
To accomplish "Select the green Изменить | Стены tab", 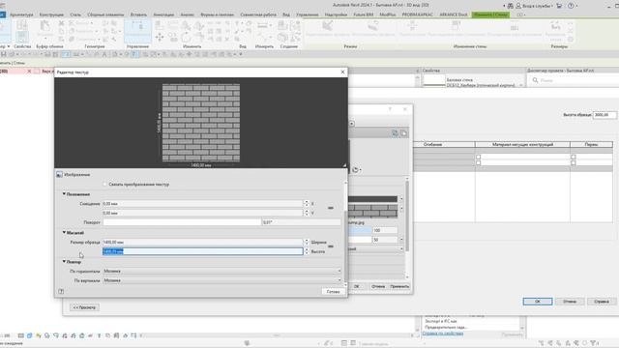I will pyautogui.click(x=490, y=14).
